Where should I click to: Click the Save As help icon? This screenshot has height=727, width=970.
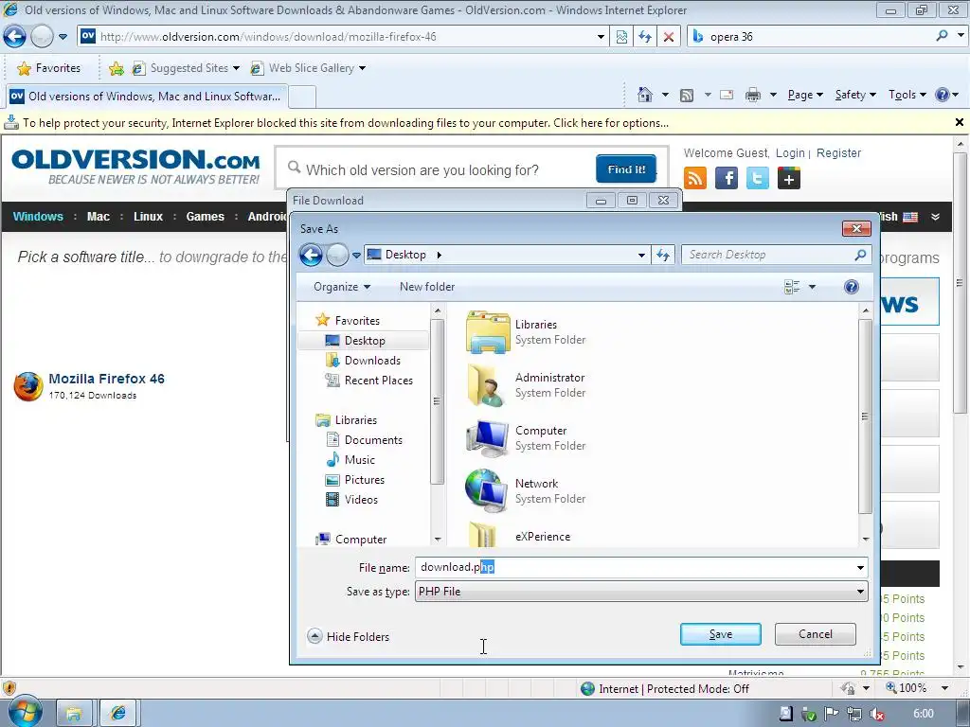point(852,287)
